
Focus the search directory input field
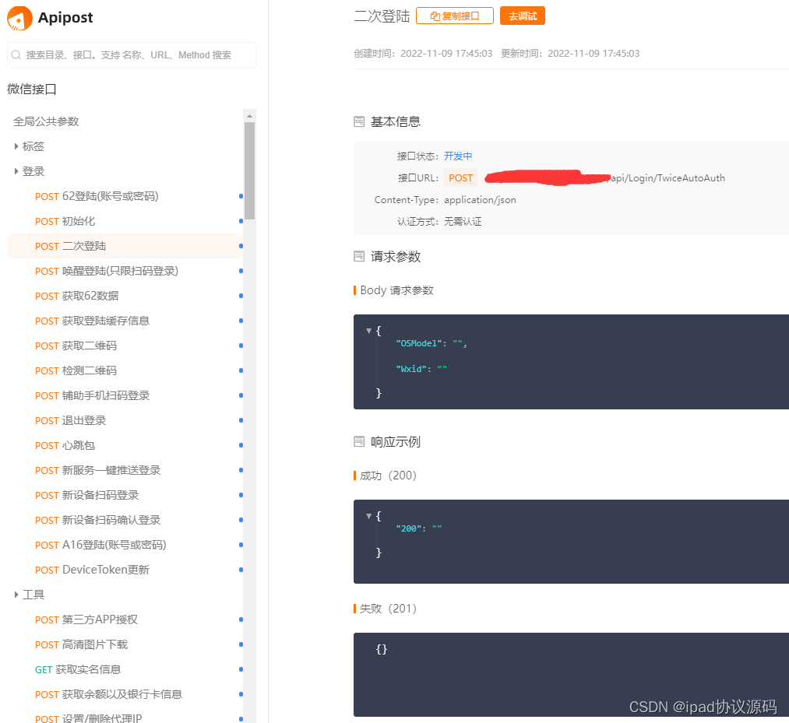[132, 54]
